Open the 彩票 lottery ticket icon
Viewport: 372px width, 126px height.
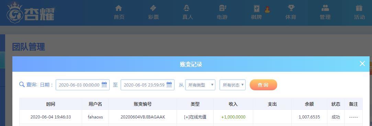153,8
